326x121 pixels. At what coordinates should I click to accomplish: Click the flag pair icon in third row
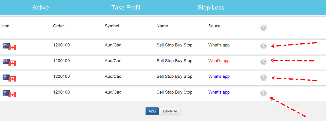tap(10, 78)
